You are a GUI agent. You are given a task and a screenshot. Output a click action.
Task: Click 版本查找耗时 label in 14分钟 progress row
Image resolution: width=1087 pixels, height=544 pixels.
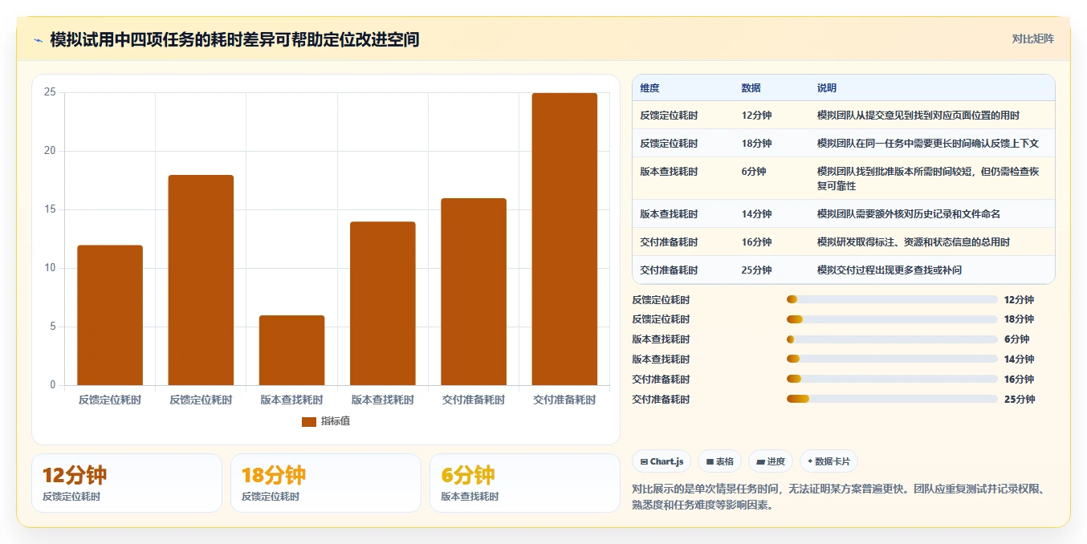(661, 359)
